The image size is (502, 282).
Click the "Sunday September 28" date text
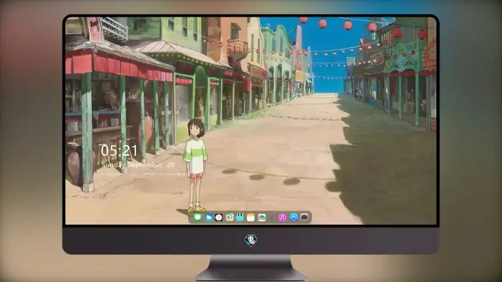pyautogui.click(x=138, y=165)
